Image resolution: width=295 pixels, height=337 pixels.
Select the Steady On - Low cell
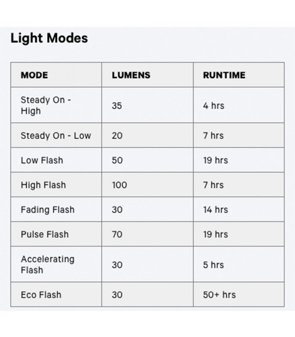56,136
